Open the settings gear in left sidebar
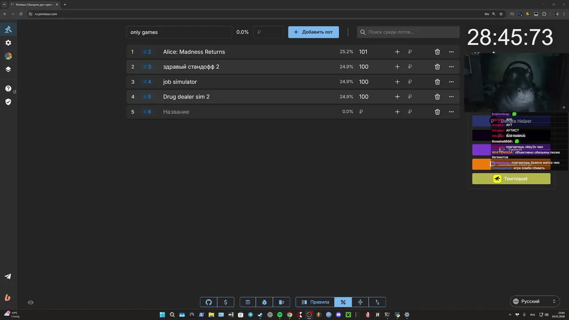Viewport: 569px width, 320px height. (8, 43)
